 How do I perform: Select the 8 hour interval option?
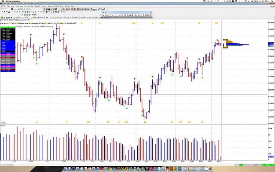point(75,18)
